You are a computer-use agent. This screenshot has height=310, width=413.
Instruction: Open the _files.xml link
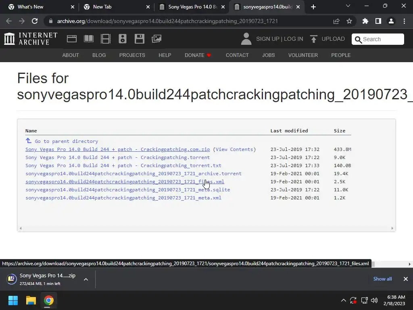(x=125, y=182)
